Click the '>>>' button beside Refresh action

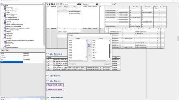(42, 99)
